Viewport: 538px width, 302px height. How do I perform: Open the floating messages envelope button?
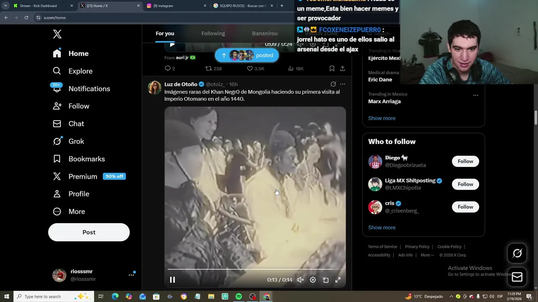coord(517,277)
